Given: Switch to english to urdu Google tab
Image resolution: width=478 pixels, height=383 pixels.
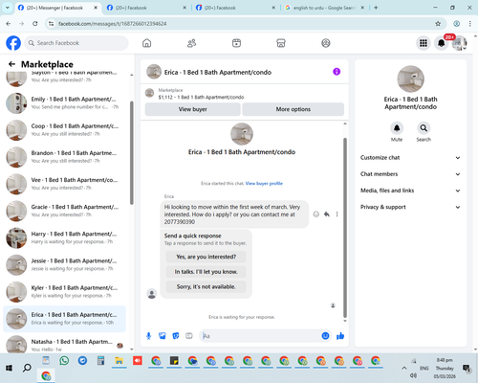Looking at the screenshot, I should tap(324, 8).
